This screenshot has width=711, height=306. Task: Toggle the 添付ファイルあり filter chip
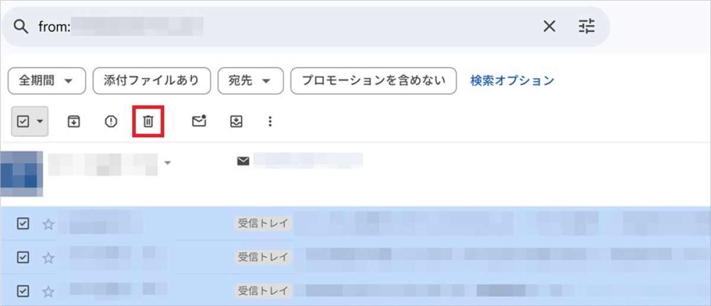[x=151, y=81]
